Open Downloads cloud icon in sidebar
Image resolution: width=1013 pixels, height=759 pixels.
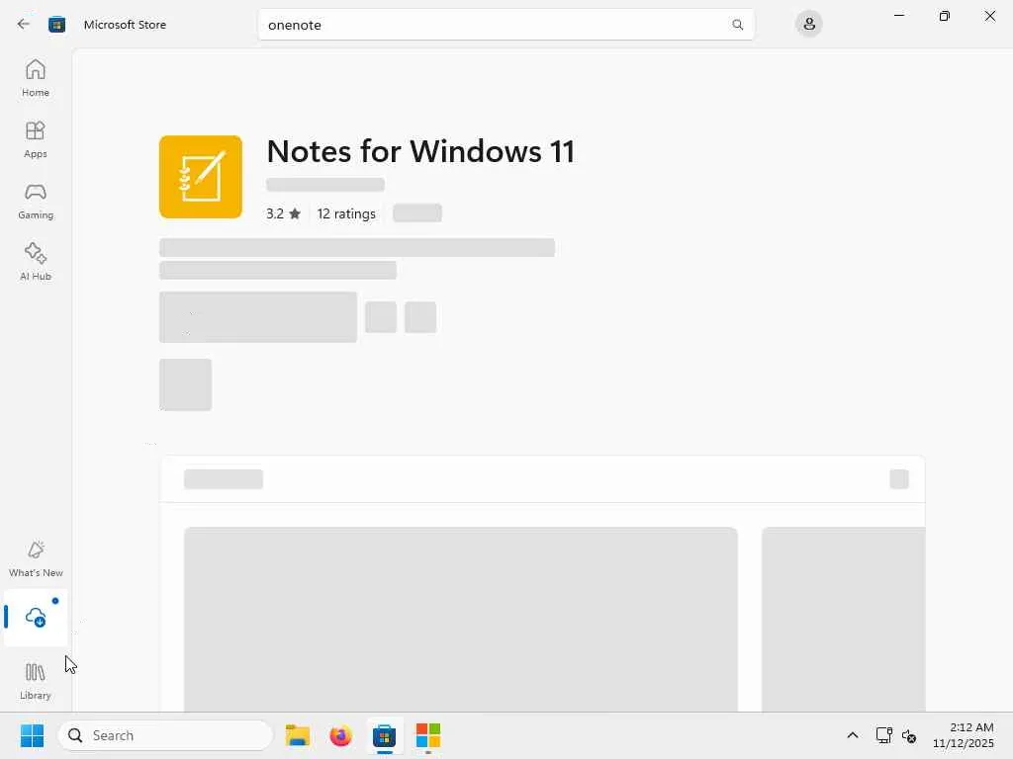click(x=36, y=618)
